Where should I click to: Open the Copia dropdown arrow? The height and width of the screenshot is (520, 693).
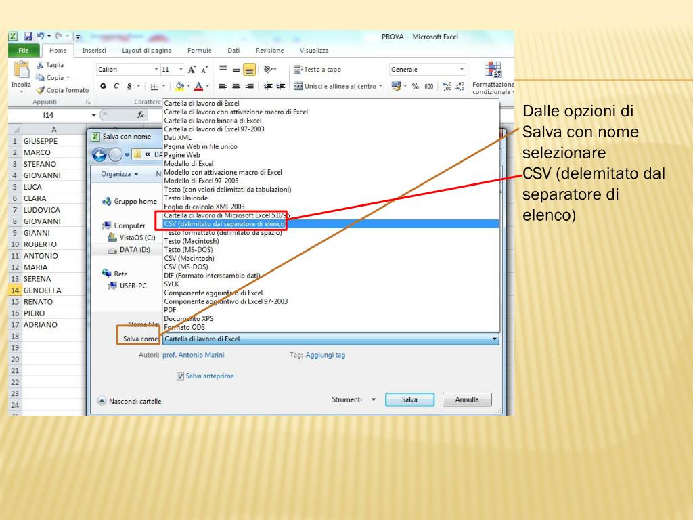[x=68, y=78]
